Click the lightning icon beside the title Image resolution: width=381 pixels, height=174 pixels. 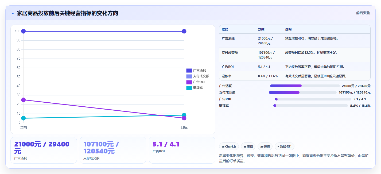coord(13,13)
